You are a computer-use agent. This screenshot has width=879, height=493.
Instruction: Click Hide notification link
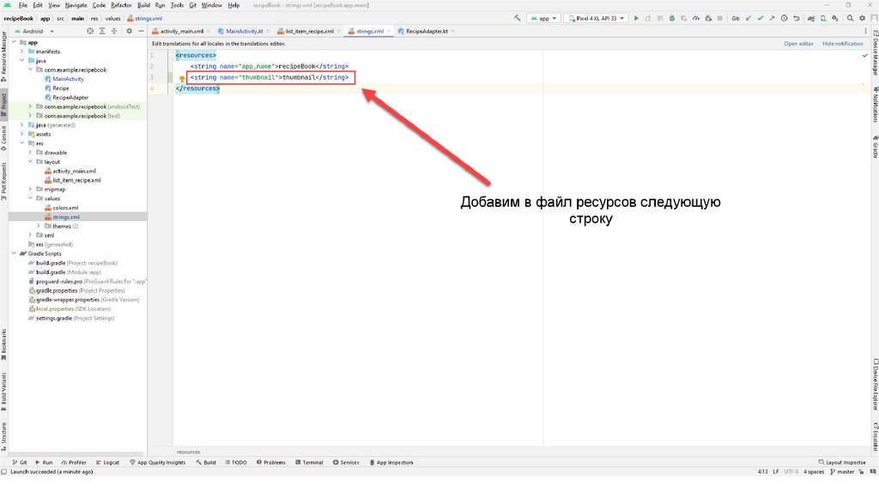coord(842,43)
